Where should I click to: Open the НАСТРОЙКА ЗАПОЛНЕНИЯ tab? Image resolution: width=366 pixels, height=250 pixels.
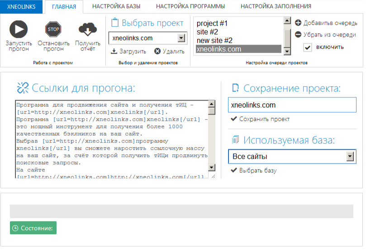[x=276, y=6]
